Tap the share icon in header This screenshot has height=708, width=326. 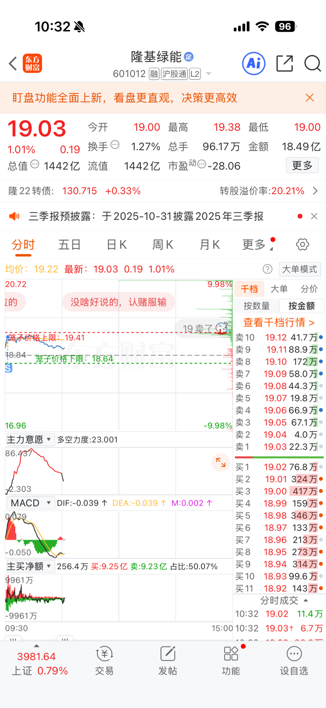[x=284, y=64]
